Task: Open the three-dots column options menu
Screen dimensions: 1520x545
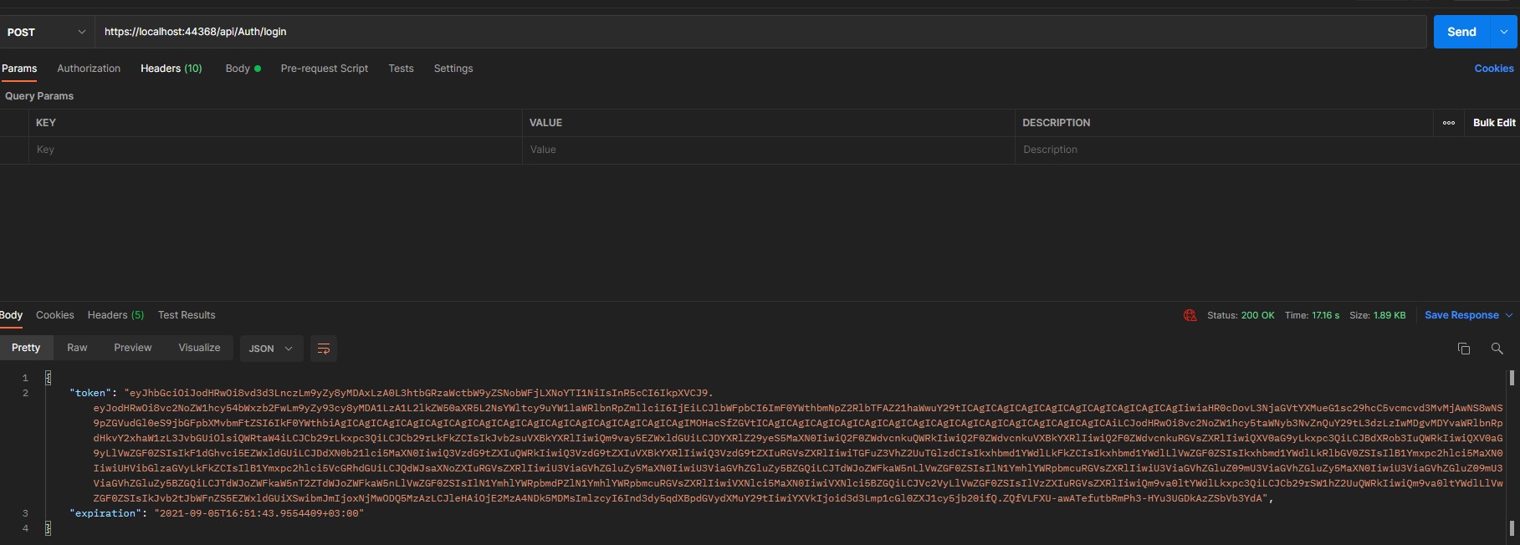Action: (1449, 123)
